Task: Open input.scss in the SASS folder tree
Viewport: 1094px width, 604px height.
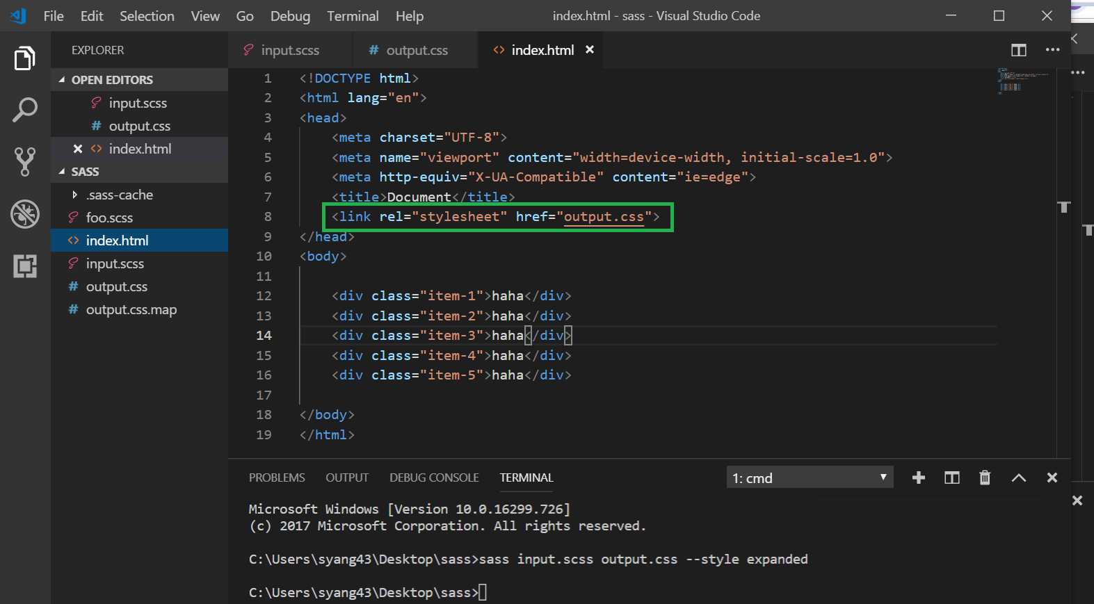Action: pos(139,263)
